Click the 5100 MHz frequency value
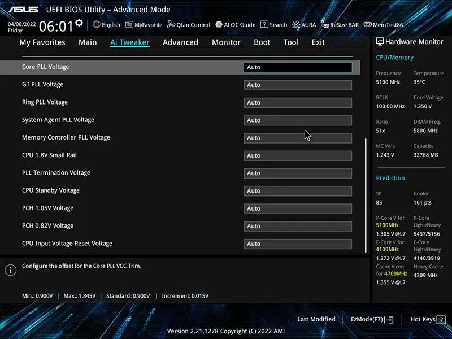Image resolution: width=452 pixels, height=339 pixels. pyautogui.click(x=388, y=82)
